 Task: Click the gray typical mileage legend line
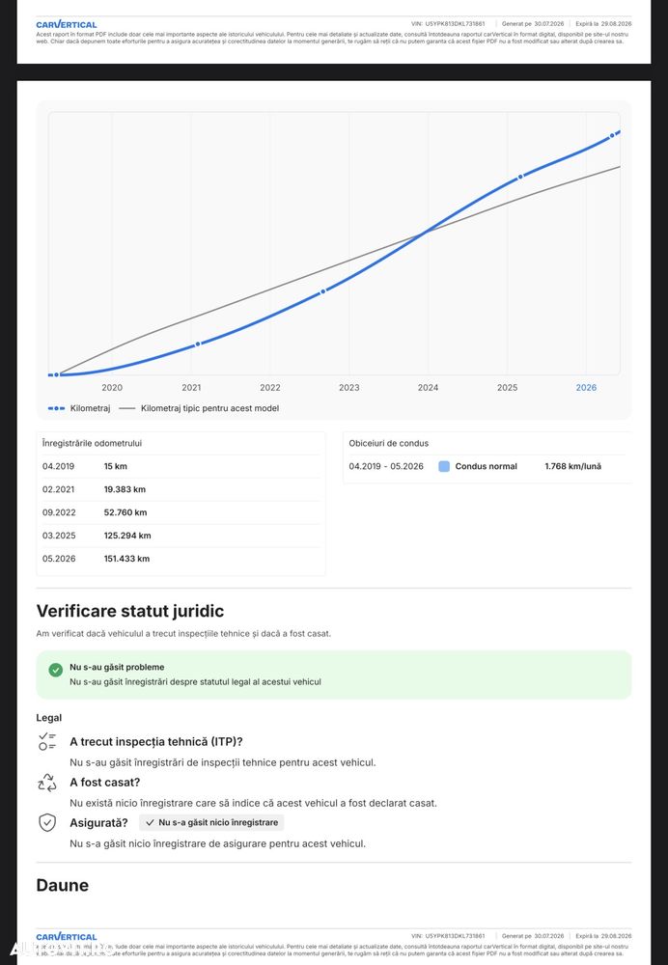pos(126,408)
